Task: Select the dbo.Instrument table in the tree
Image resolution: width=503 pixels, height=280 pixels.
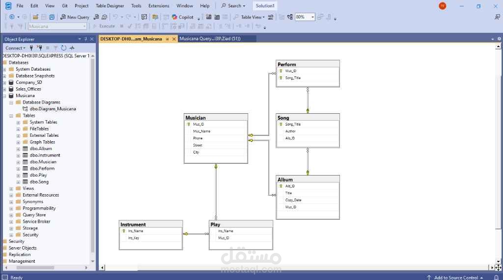Action: 45,155
